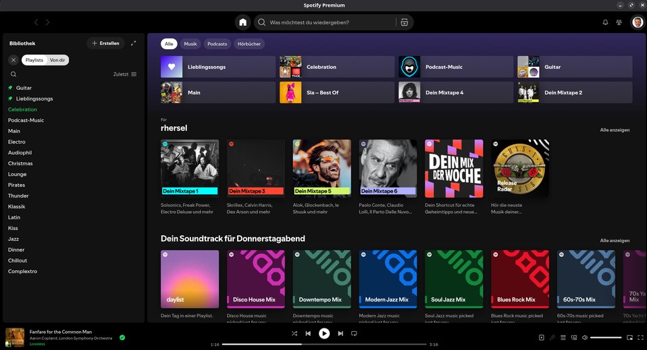Toggle shuffle playback
The image size is (647, 350).
pyautogui.click(x=294, y=333)
